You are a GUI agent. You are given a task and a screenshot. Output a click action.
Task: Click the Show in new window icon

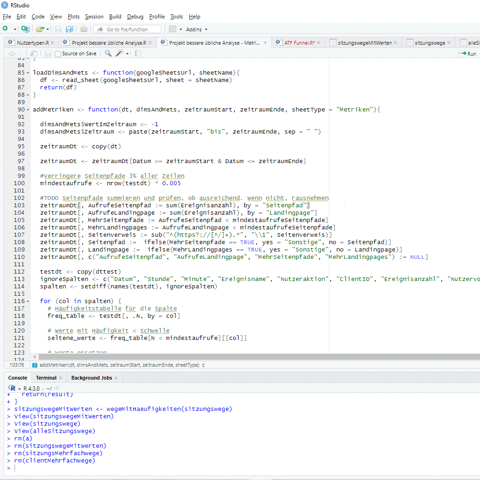tap(34, 53)
